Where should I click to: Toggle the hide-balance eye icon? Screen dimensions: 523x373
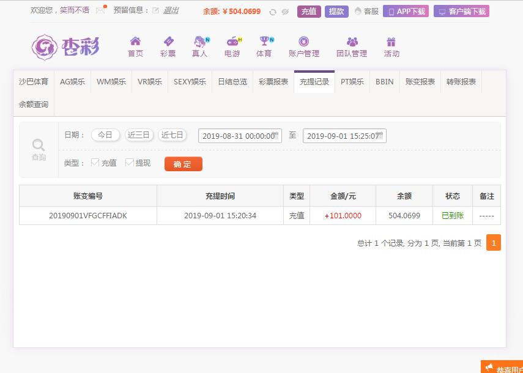(286, 12)
